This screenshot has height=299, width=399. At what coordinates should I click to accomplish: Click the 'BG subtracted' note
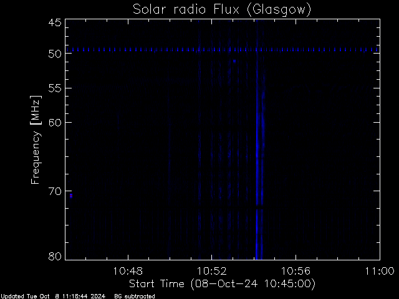135,297
